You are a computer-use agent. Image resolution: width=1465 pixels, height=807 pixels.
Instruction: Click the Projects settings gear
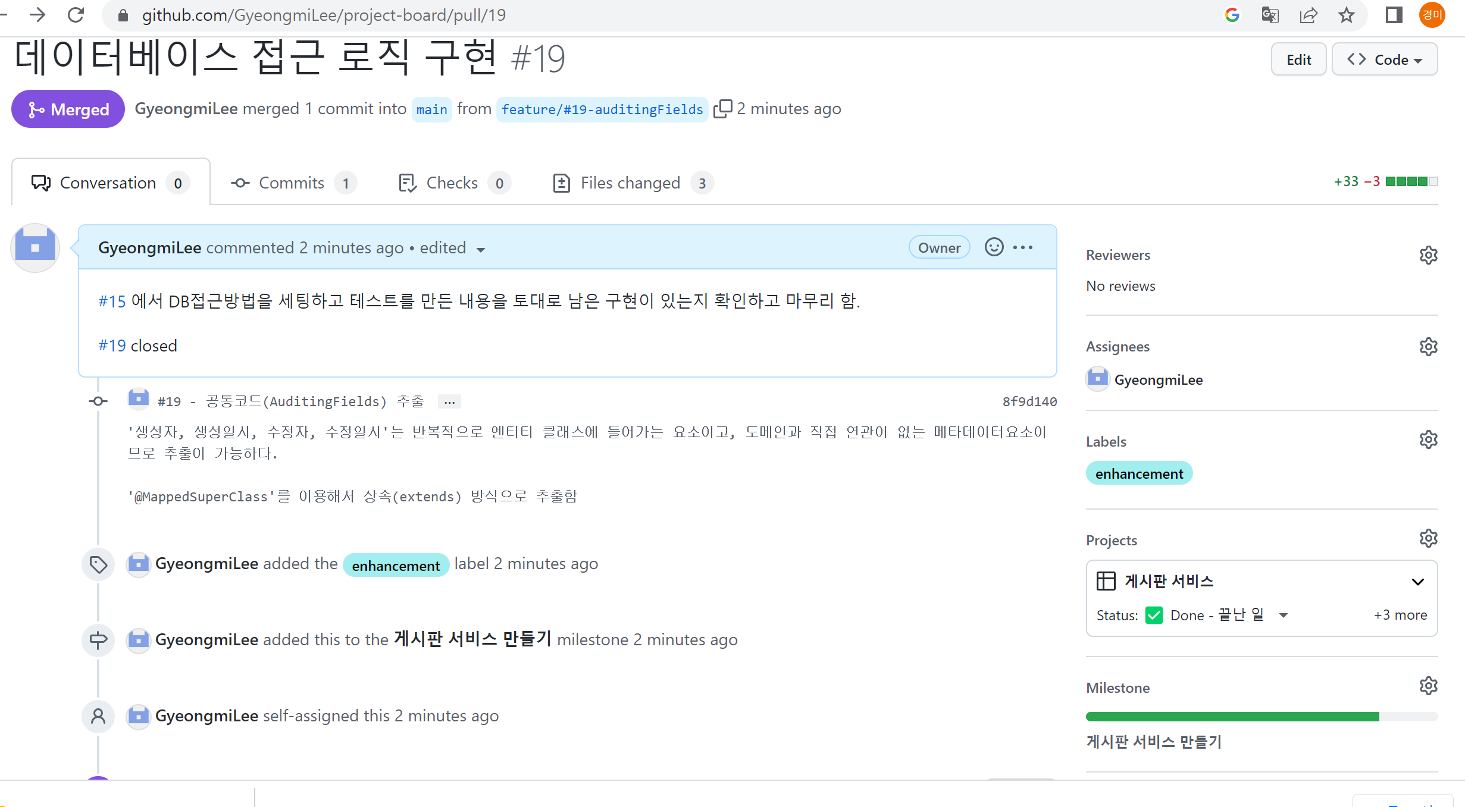pyautogui.click(x=1428, y=539)
